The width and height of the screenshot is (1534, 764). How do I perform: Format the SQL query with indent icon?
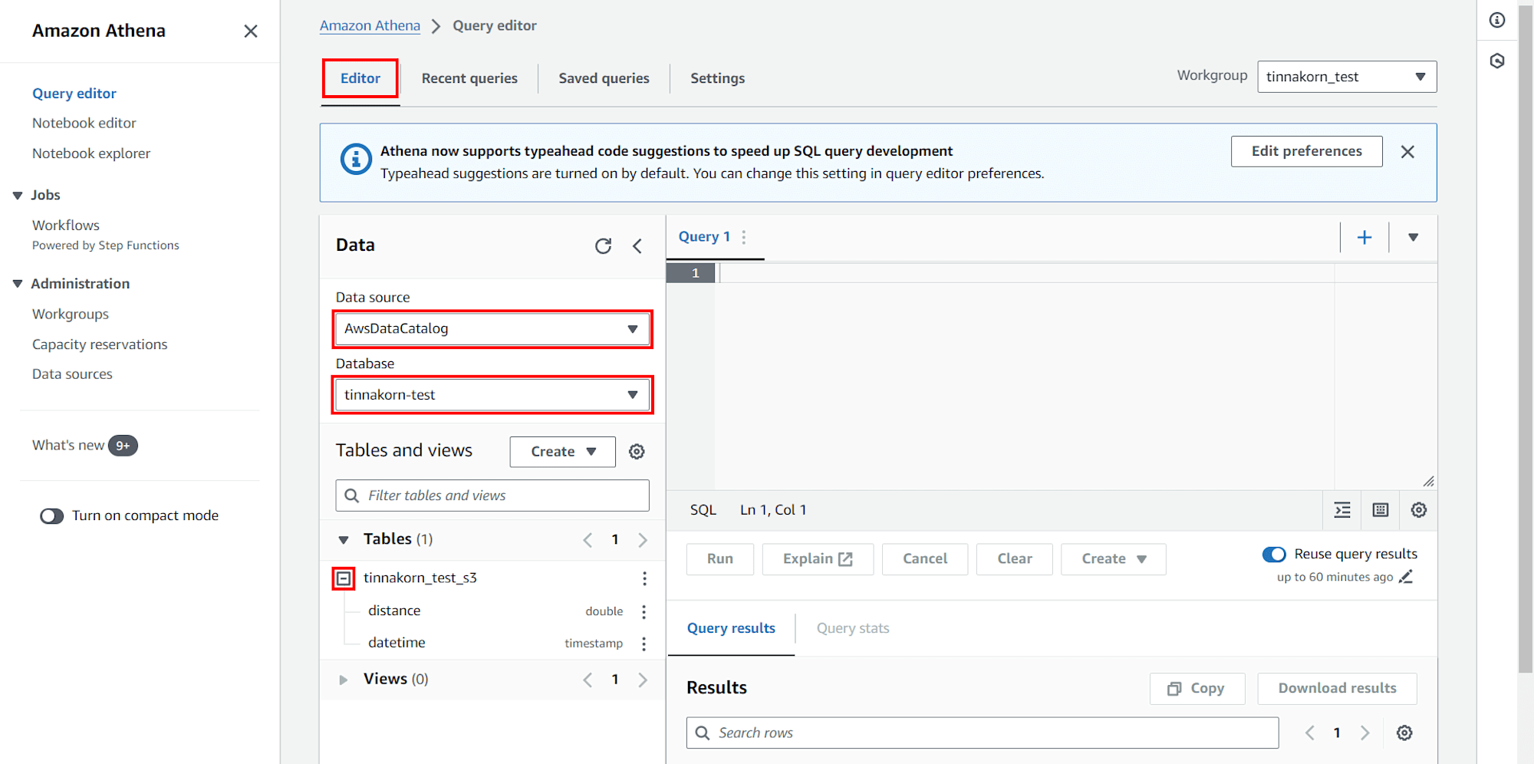(x=1342, y=510)
